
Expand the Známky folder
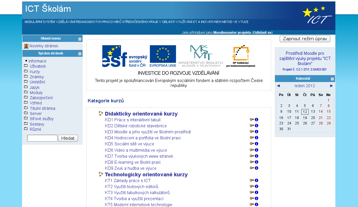click(x=26, y=77)
